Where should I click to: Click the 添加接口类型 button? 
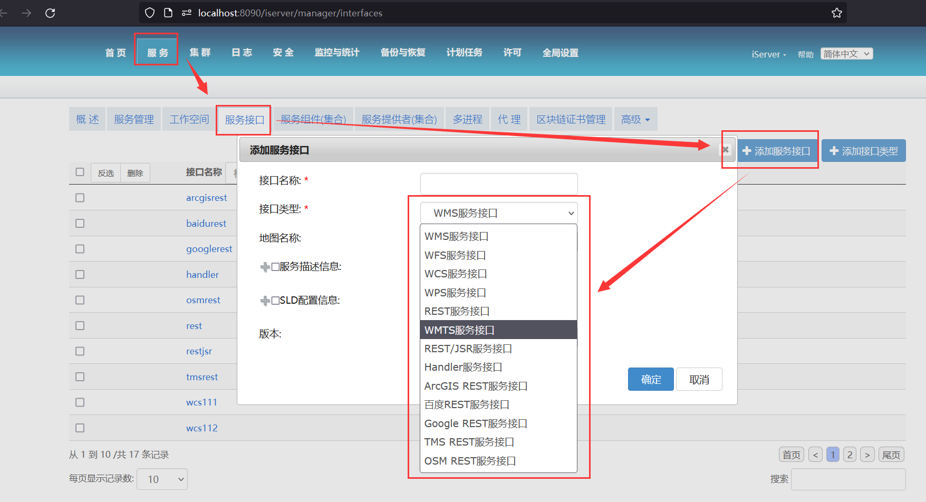pos(863,151)
